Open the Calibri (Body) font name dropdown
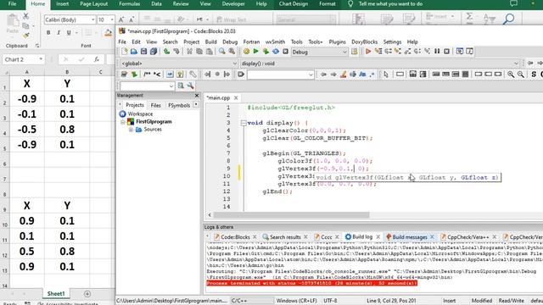This screenshot has width=543, height=305. 92,20
